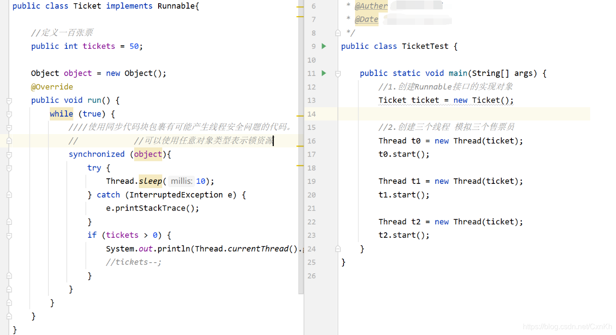The image size is (616, 335).
Task: Click the value 50 in tickets declaration
Action: click(134, 46)
